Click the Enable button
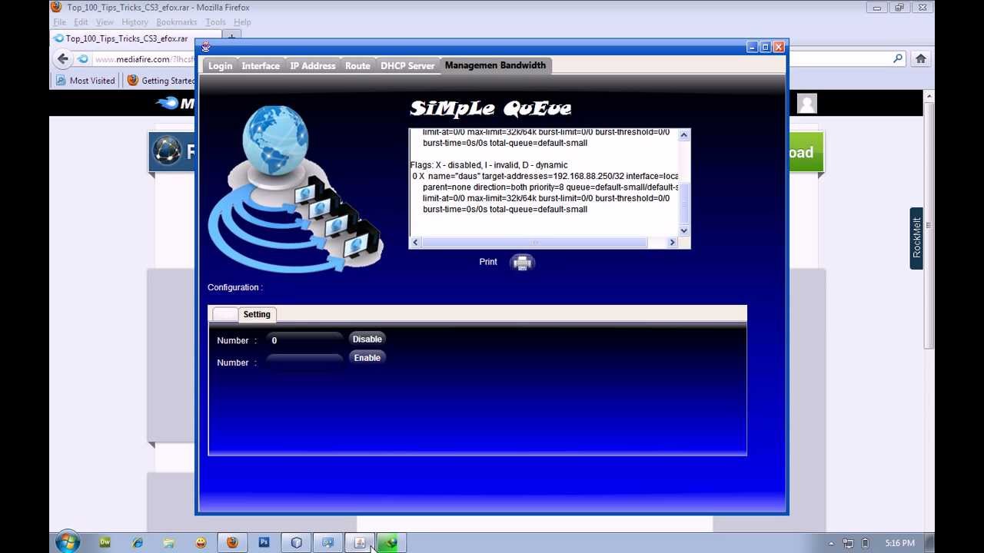This screenshot has height=553, width=984. point(367,358)
